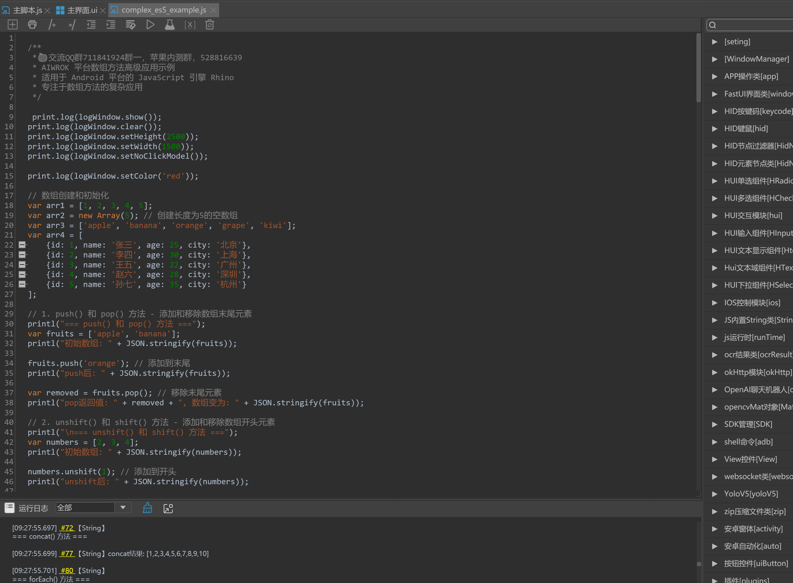Open the 全部 log filter dropdown
The height and width of the screenshot is (583, 793).
123,507
